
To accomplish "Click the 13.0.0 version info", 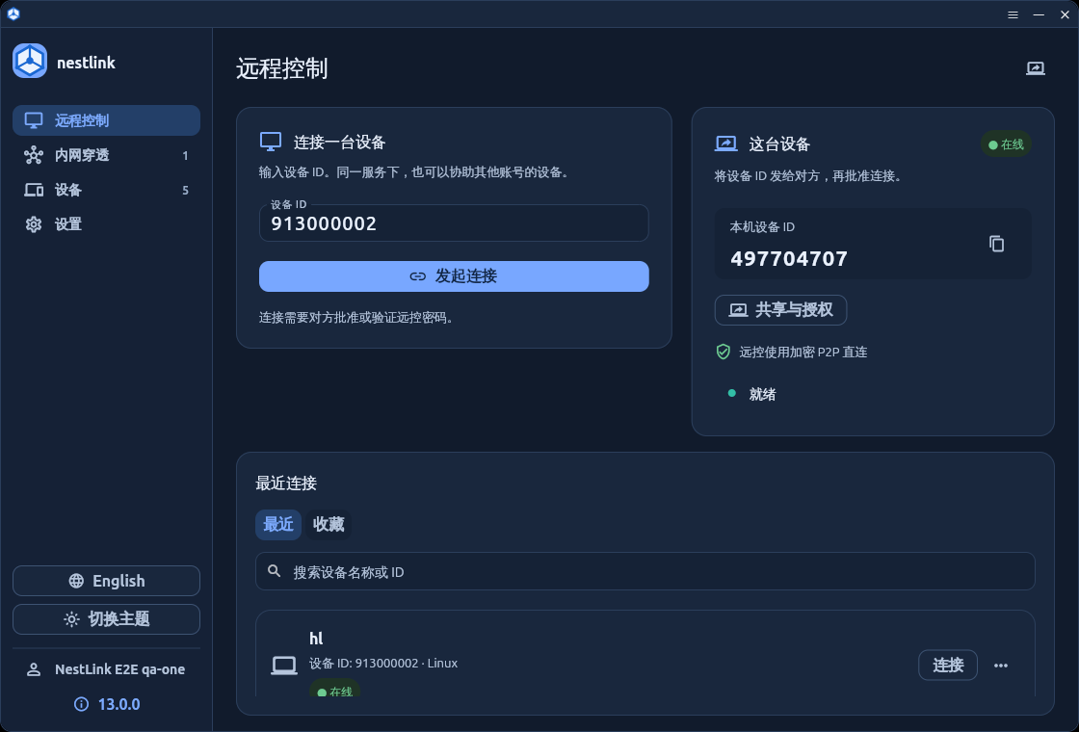I will [107, 704].
